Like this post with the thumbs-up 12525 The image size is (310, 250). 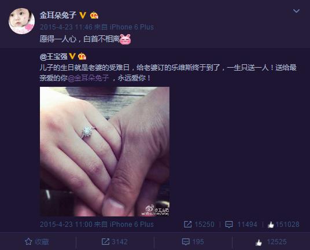point(271,242)
